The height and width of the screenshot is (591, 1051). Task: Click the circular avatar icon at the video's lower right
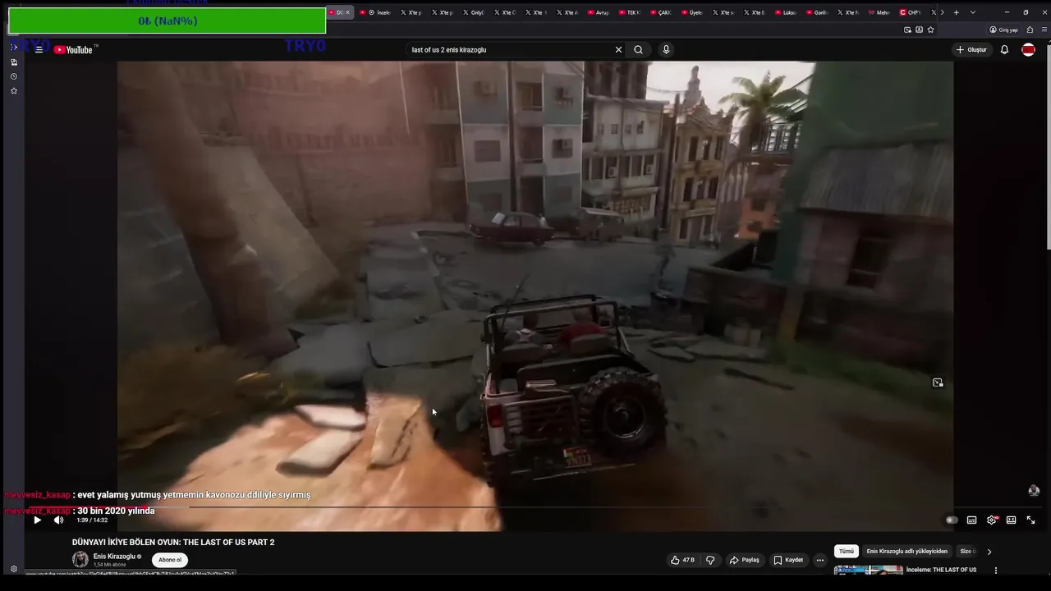click(x=1034, y=491)
